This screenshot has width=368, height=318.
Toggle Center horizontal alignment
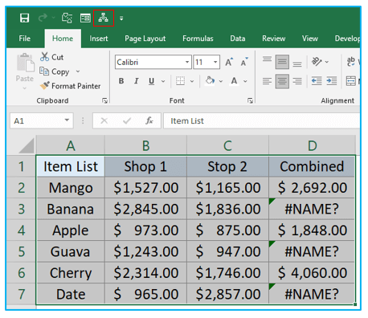(x=282, y=81)
